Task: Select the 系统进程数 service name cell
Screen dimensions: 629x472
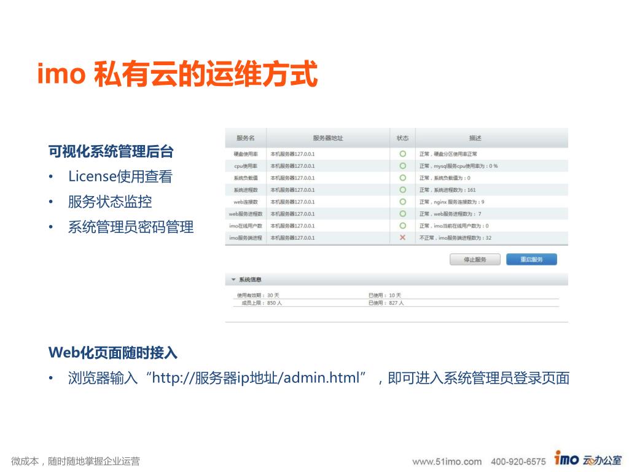Action: (x=246, y=191)
